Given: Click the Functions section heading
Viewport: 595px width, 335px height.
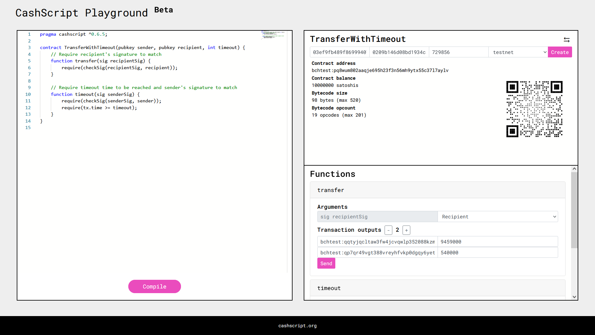Looking at the screenshot, I should click(333, 174).
